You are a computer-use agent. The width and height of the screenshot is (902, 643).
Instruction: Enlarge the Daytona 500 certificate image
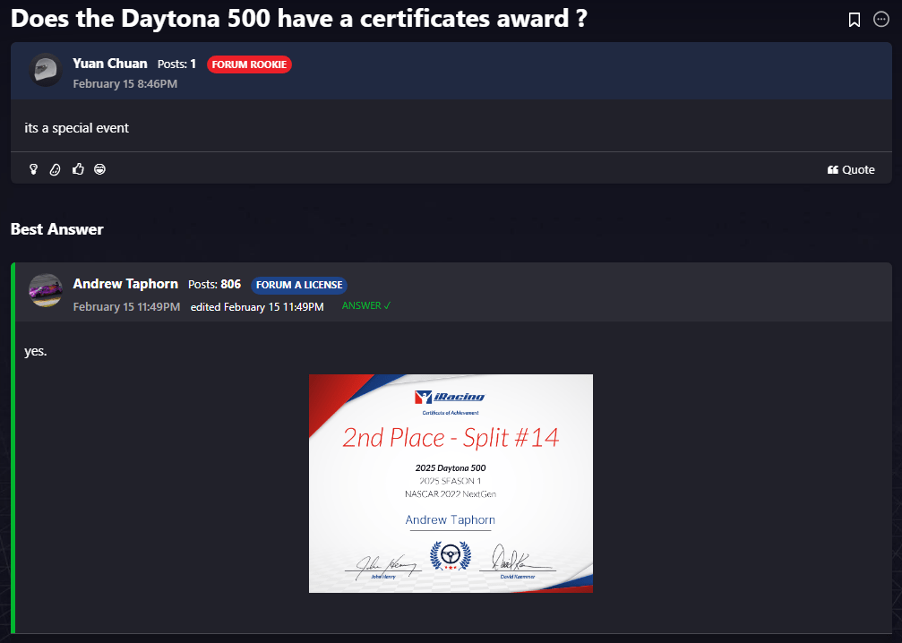tap(451, 483)
